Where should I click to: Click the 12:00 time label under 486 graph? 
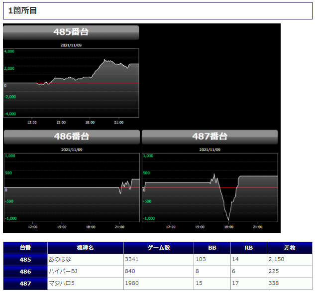[x=32, y=227]
